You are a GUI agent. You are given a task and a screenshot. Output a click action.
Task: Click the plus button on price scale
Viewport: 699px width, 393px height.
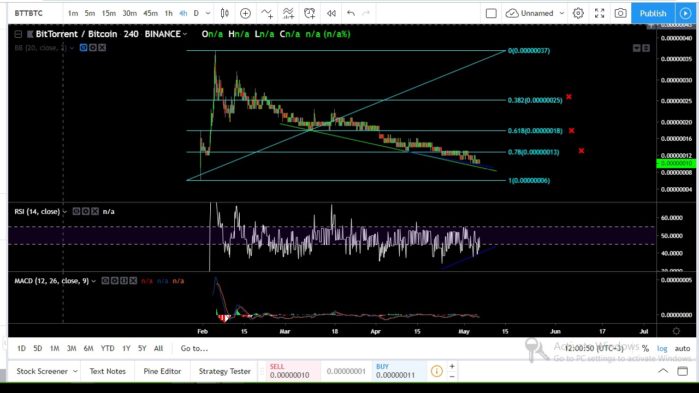point(651,26)
